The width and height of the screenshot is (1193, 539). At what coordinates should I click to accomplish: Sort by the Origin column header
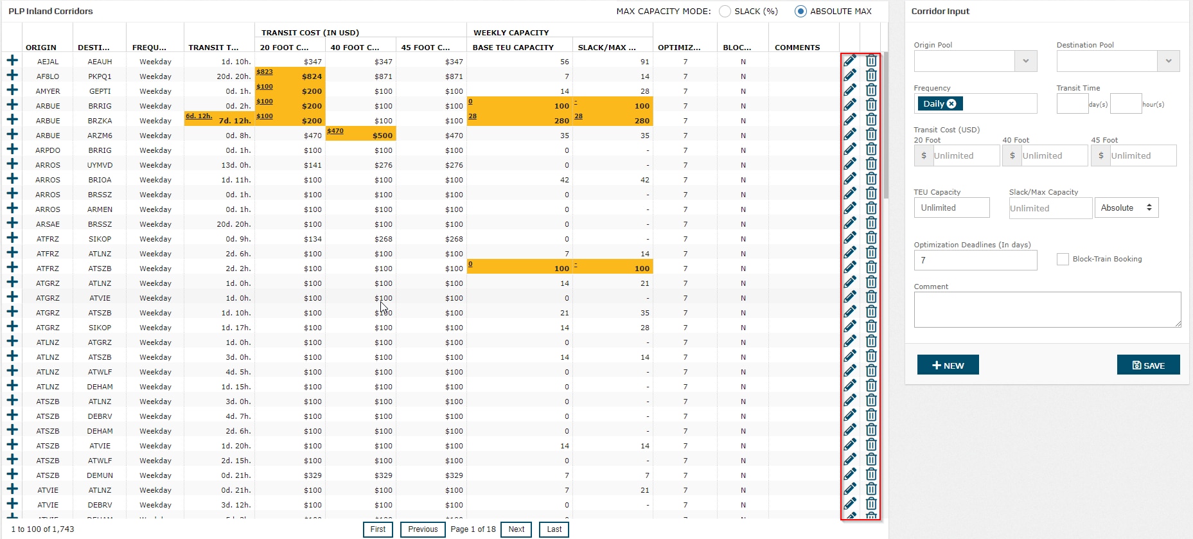41,48
